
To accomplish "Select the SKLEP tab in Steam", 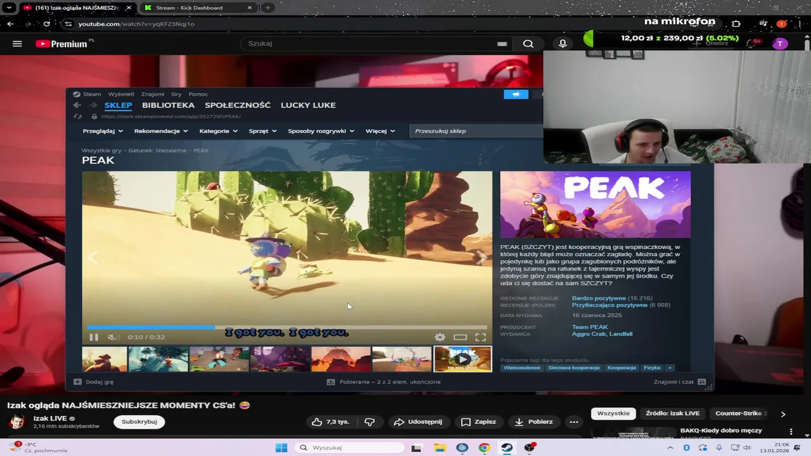I will tap(118, 105).
